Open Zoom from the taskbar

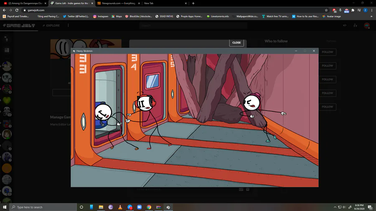139,207
